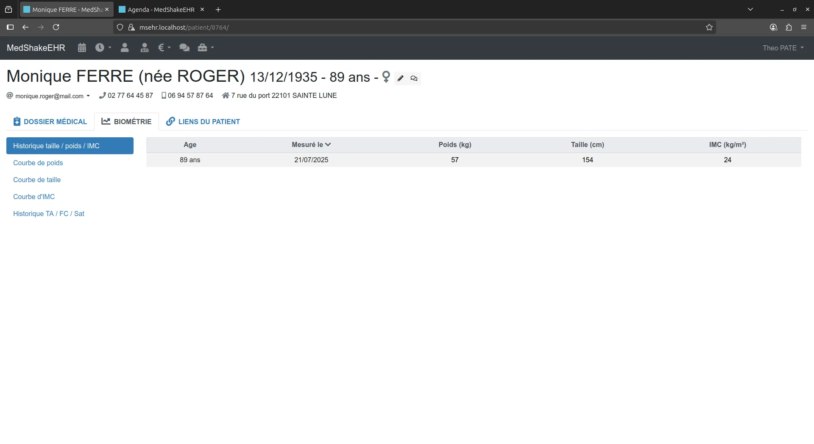Open the toolbox menu dropdown
The height and width of the screenshot is (444, 814).
click(206, 48)
